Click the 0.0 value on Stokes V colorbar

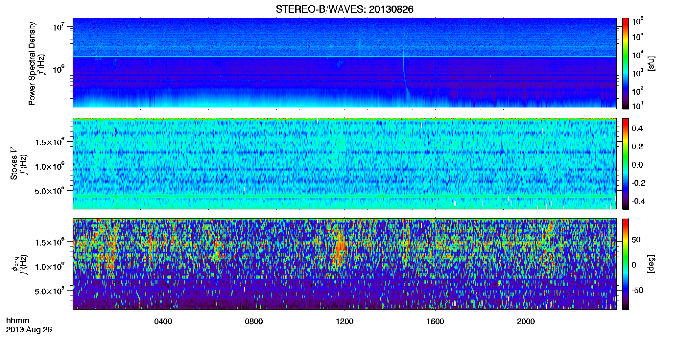[637, 165]
